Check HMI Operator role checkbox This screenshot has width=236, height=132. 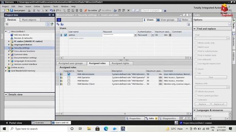pyautogui.click(x=69, y=77)
